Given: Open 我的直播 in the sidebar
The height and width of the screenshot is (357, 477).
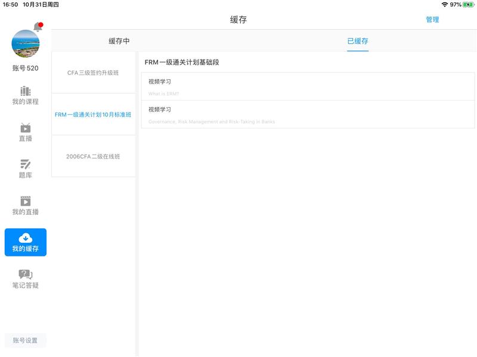Looking at the screenshot, I should [x=26, y=206].
